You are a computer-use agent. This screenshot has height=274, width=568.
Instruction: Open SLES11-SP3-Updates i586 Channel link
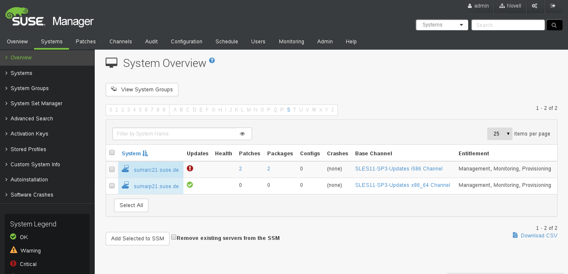399,169
